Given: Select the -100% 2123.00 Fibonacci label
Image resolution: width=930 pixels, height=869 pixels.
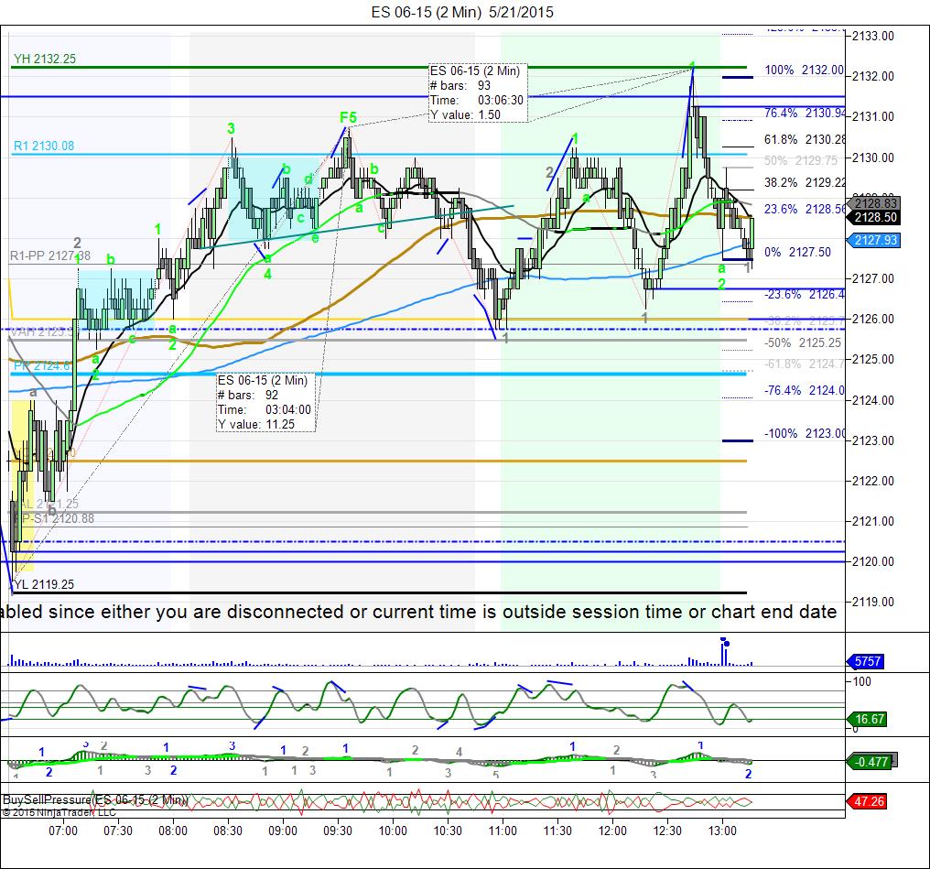Looking at the screenshot, I should [804, 434].
